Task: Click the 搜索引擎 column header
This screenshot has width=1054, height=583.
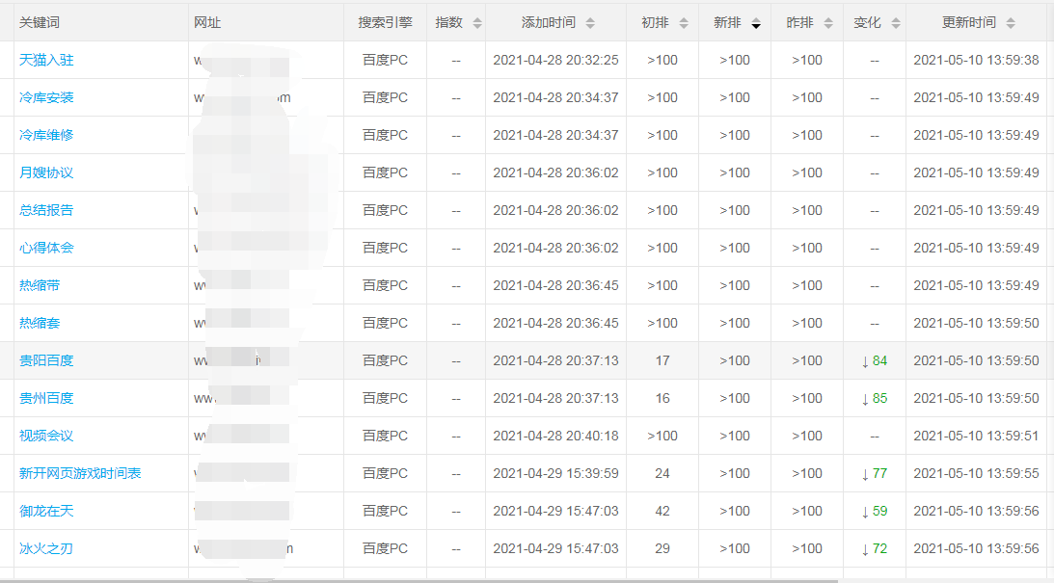Action: click(x=385, y=22)
